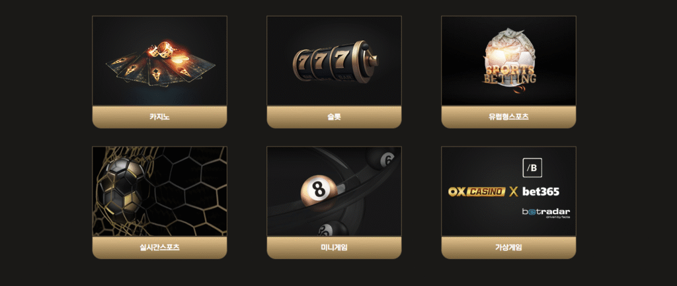
Task: Choose the 가상게임 label button
Action: tap(508, 248)
